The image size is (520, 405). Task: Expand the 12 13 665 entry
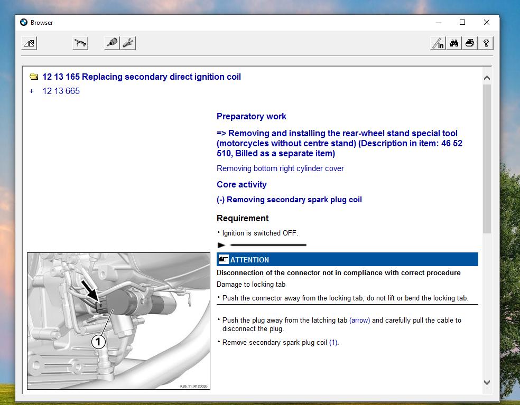[31, 91]
